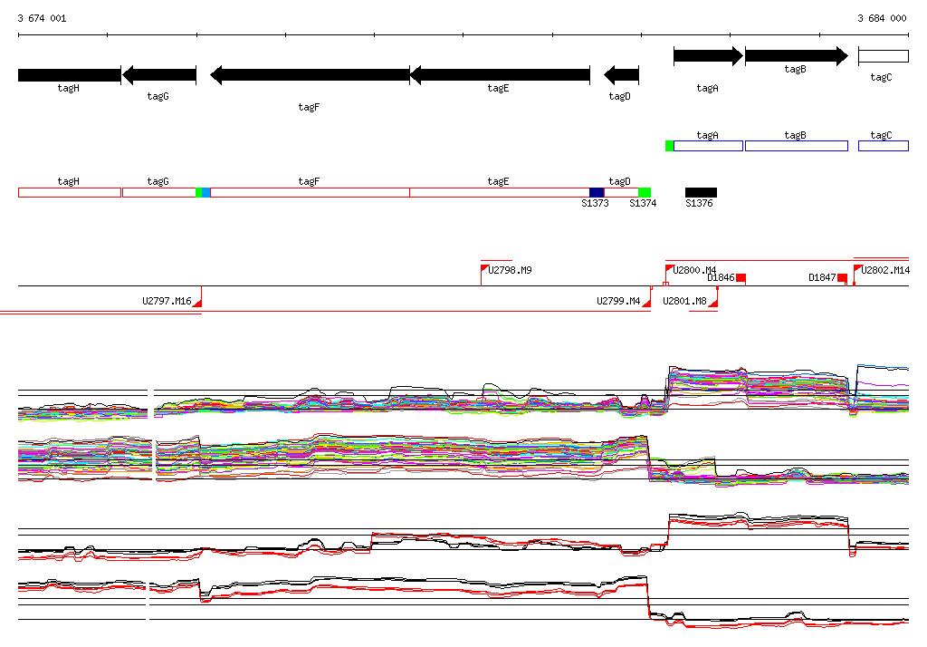Click the U2801.M8 reverse-strand flag

point(713,303)
